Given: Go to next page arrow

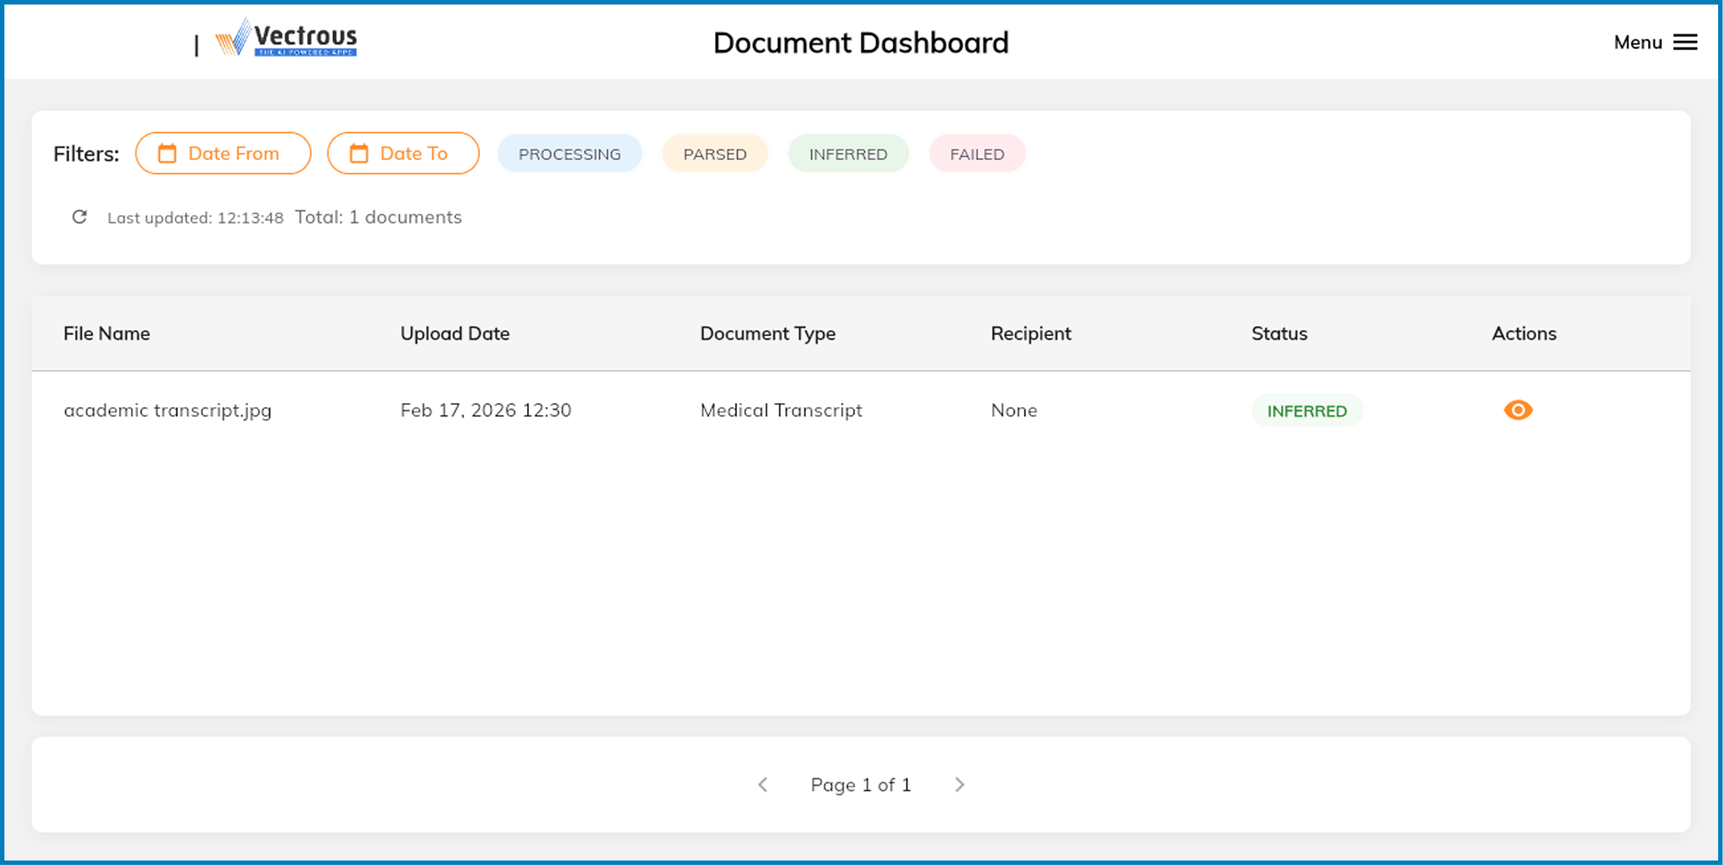Looking at the screenshot, I should [959, 784].
